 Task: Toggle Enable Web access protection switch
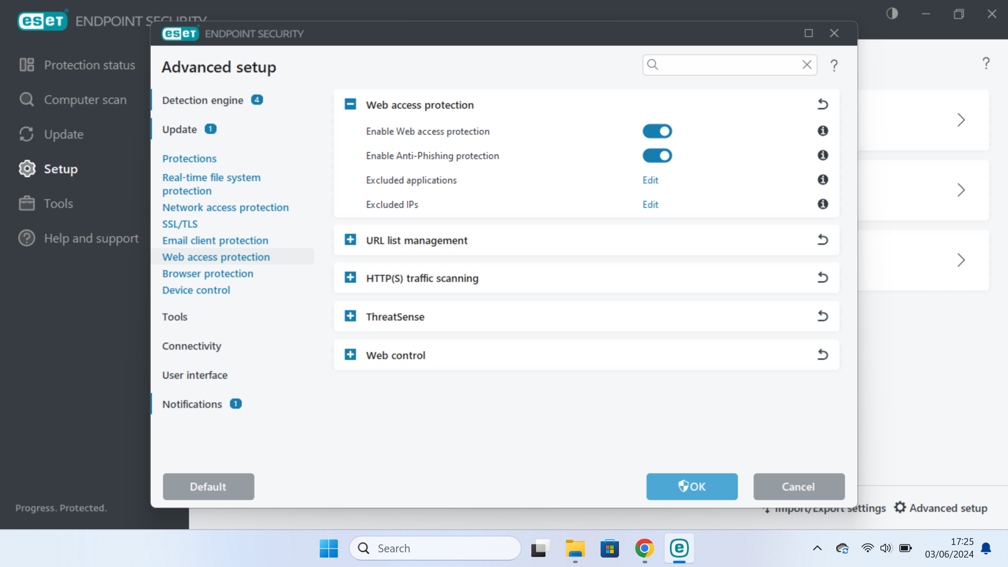[x=657, y=131]
